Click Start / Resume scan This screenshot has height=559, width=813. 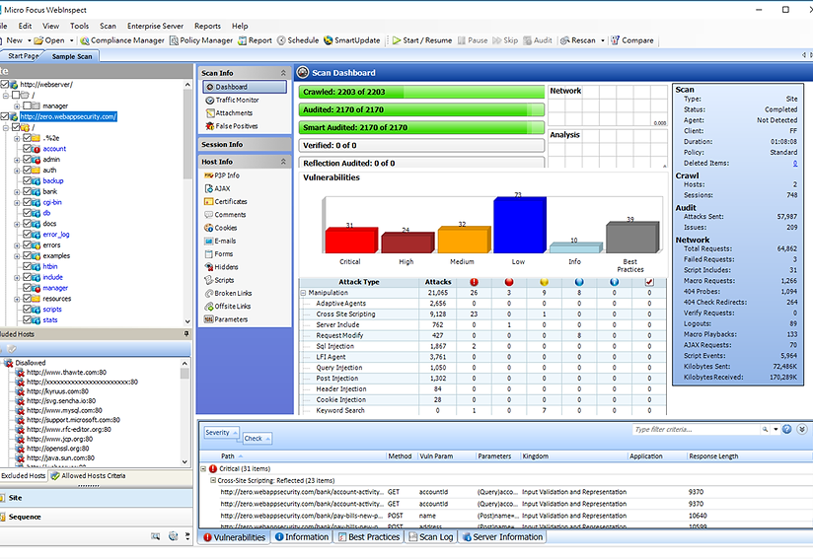pos(421,40)
